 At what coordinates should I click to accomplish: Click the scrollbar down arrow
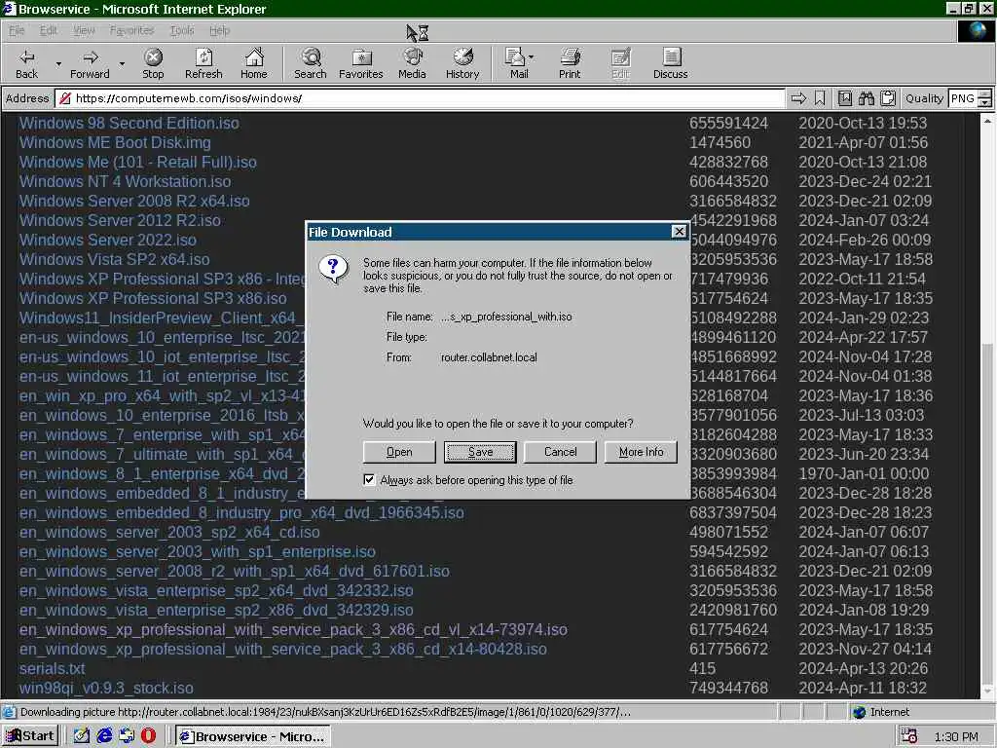[987, 692]
